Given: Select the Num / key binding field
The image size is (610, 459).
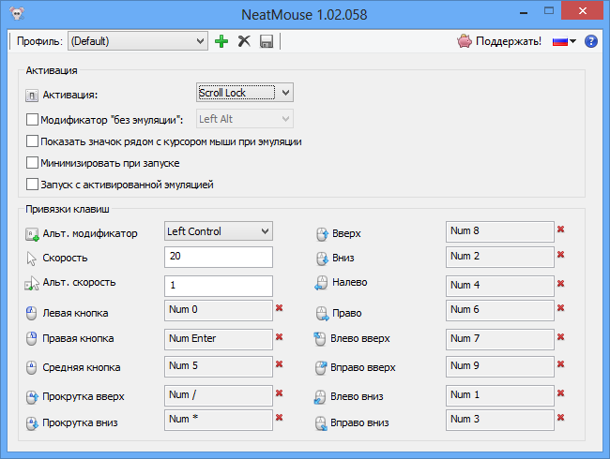Looking at the screenshot, I should [x=219, y=395].
